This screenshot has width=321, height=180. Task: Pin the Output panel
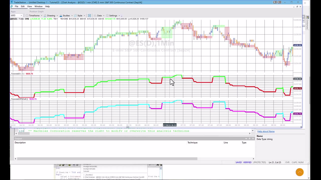(x=250, y=138)
